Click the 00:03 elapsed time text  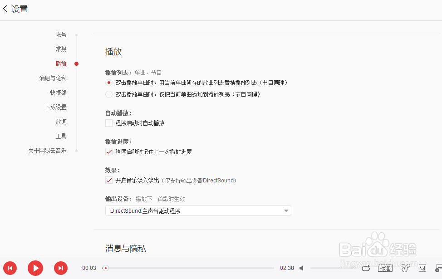click(x=89, y=268)
